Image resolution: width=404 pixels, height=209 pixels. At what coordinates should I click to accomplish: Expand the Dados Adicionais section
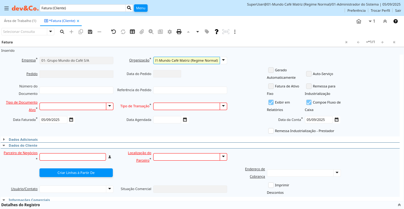click(x=4, y=140)
